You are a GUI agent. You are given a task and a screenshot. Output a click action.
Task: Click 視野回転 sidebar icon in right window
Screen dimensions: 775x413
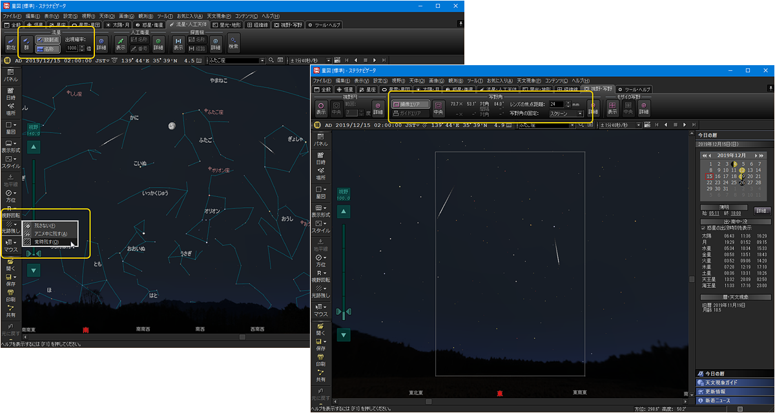tap(321, 276)
